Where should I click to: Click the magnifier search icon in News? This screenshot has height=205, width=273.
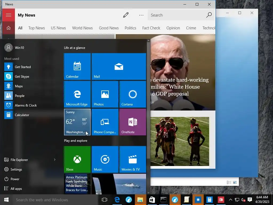209,15
